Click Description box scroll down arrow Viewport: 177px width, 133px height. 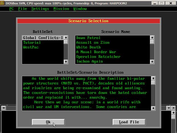click(x=153, y=108)
